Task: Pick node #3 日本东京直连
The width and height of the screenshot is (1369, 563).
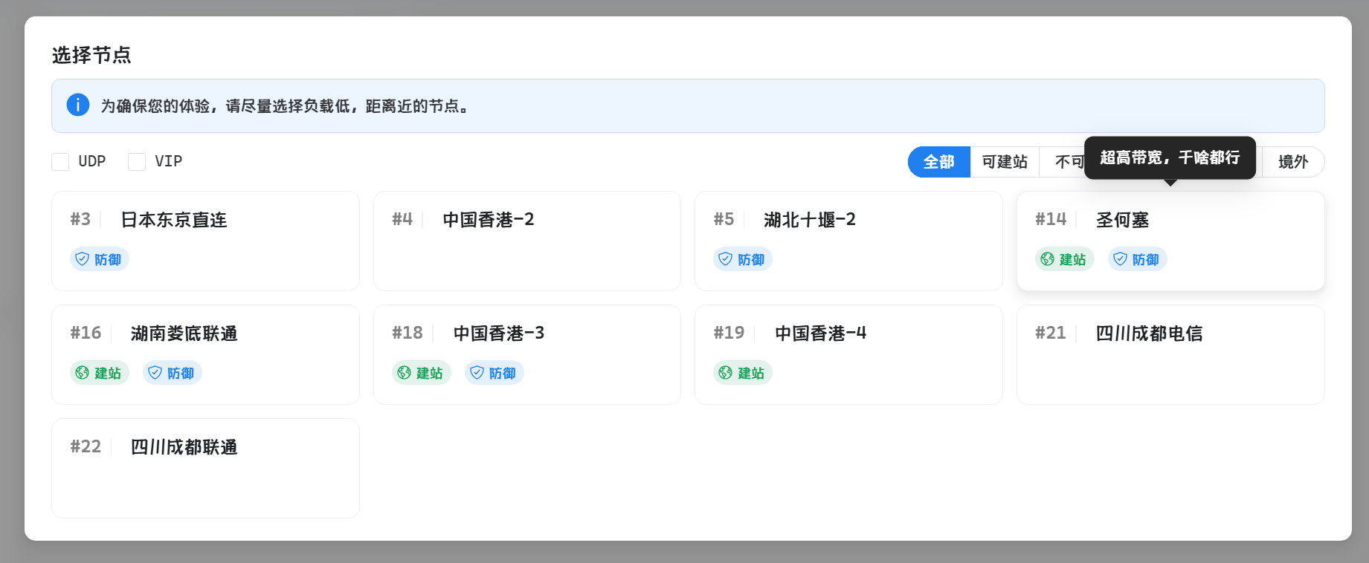Action: pos(205,241)
